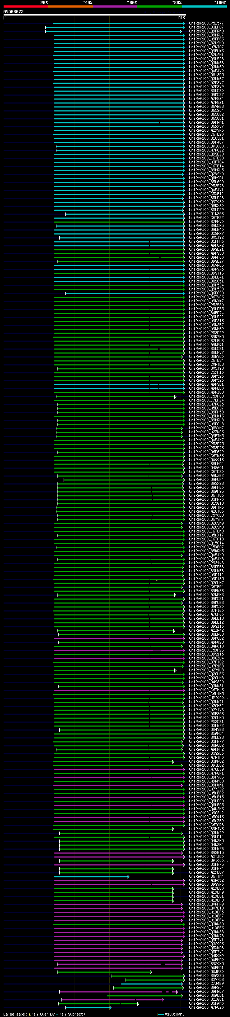Select hit UniRef100_A2Y1U8

coord(206,670)
